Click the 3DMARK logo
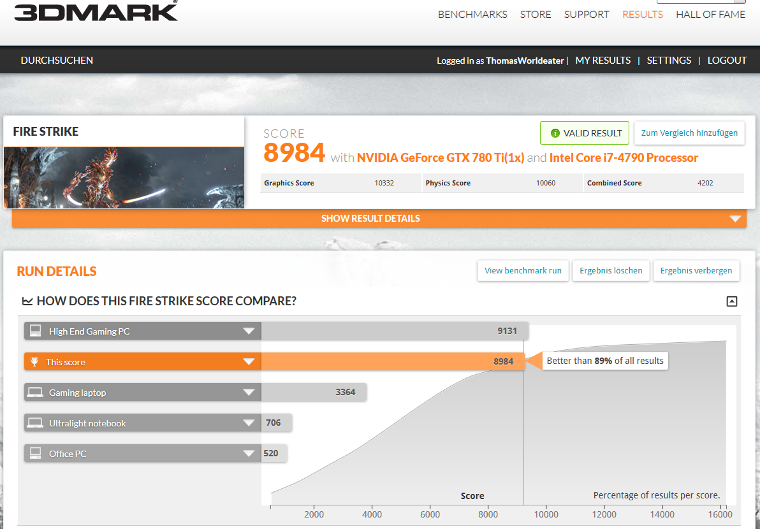760x529 pixels. tap(96, 10)
